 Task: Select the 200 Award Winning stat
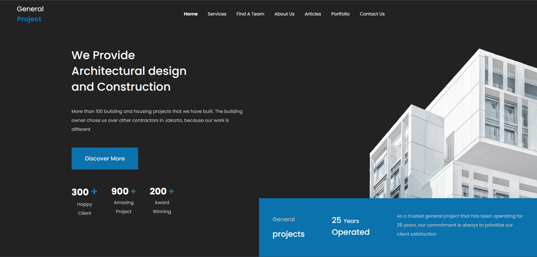162,200
